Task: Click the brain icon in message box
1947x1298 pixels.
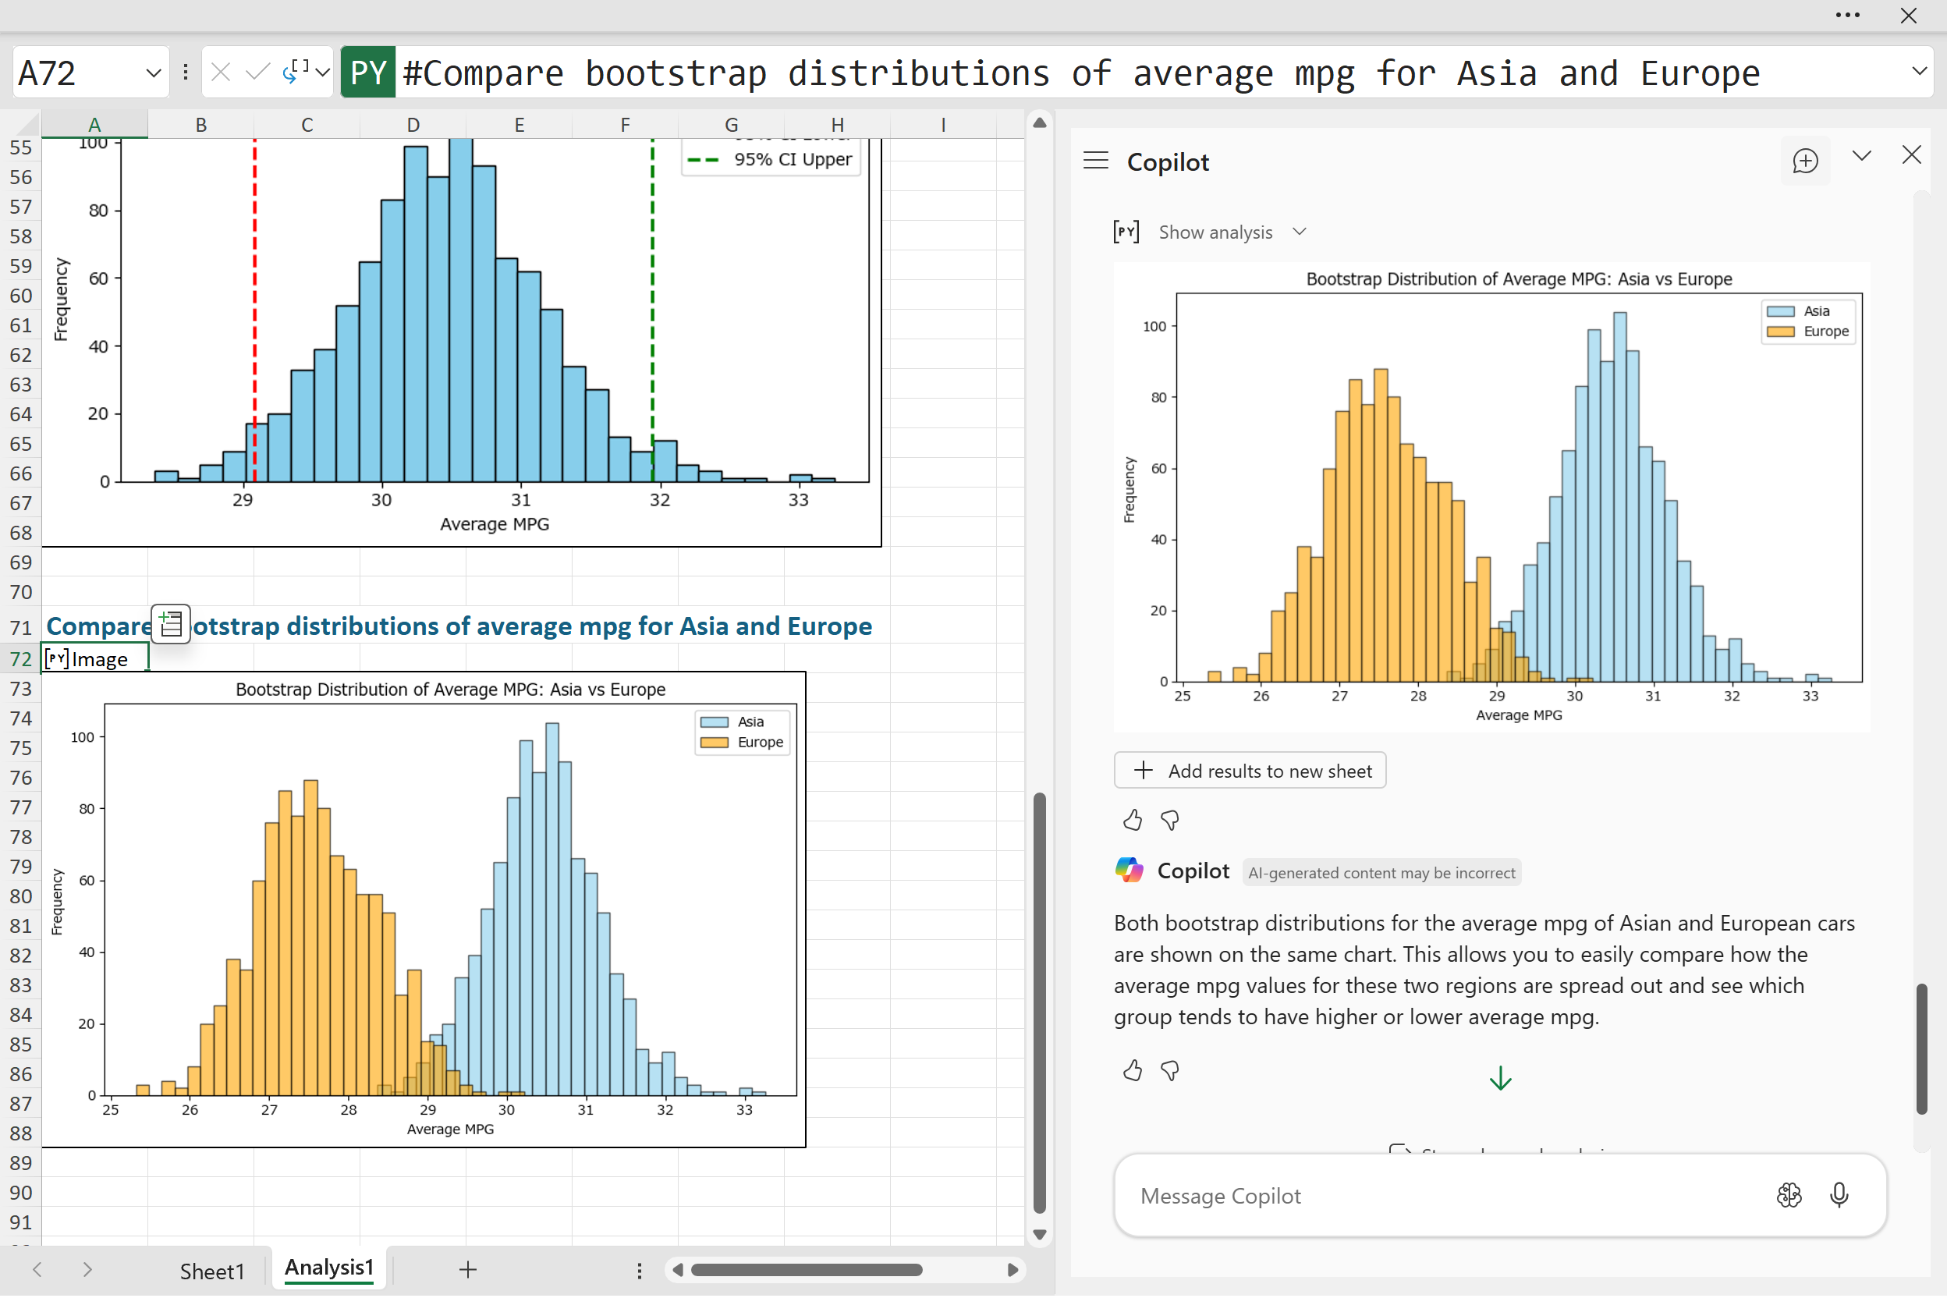Action: click(1788, 1194)
